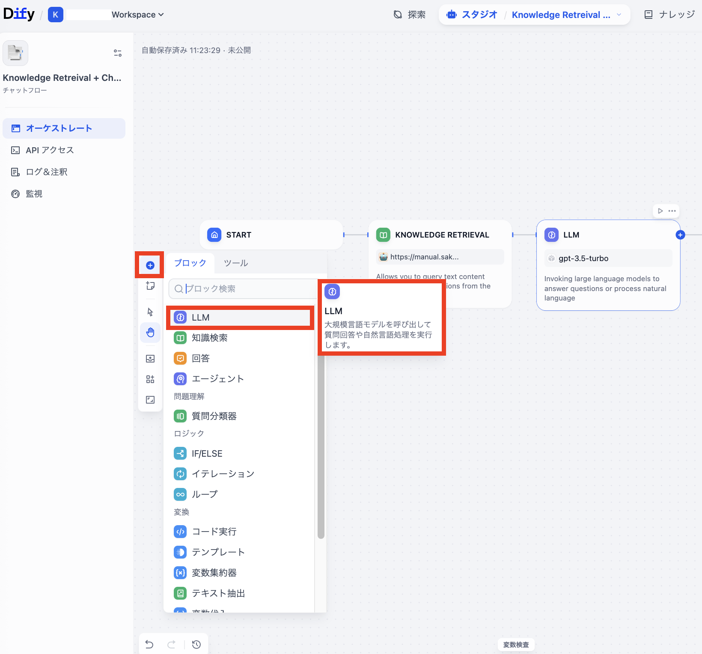Expand the Workspace dropdown
Screen dimensions: 702x654
[x=137, y=15]
